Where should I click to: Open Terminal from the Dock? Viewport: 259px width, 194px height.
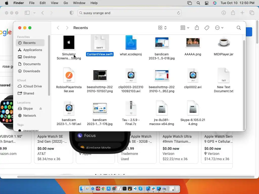click(x=124, y=188)
